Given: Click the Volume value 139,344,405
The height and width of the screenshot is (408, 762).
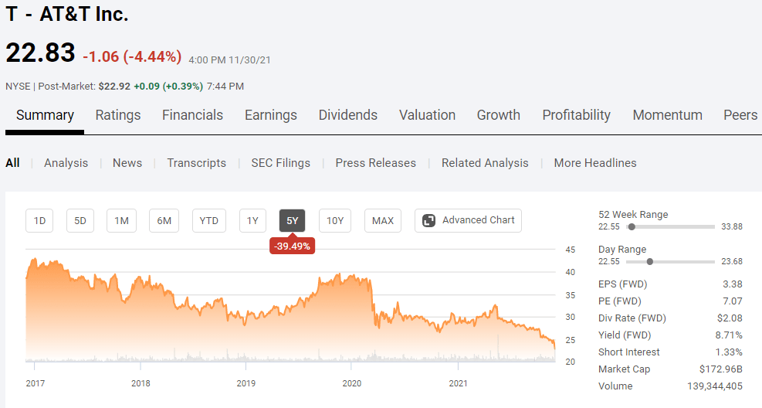Looking at the screenshot, I should click(715, 386).
